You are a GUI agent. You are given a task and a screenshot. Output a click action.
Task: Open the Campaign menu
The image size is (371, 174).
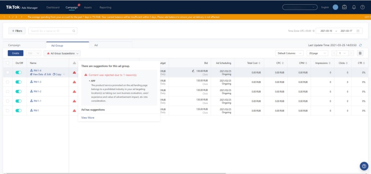(x=72, y=7)
